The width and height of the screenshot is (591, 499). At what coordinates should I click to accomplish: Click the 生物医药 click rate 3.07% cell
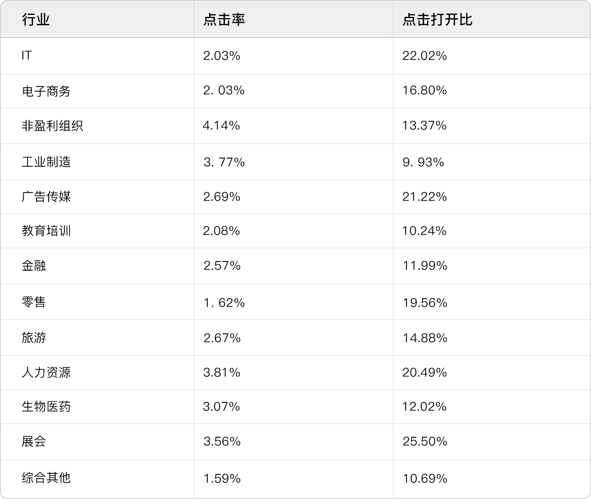[x=221, y=406]
